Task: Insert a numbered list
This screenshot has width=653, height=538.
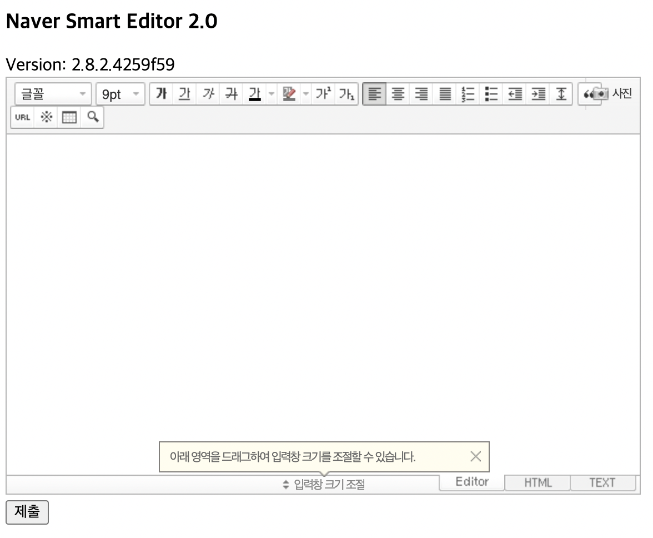Action: coord(468,94)
